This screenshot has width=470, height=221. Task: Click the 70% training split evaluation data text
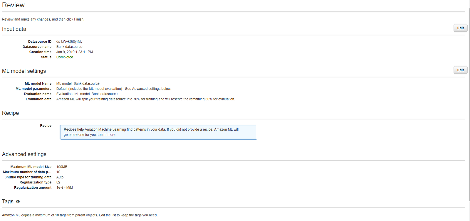[145, 99]
